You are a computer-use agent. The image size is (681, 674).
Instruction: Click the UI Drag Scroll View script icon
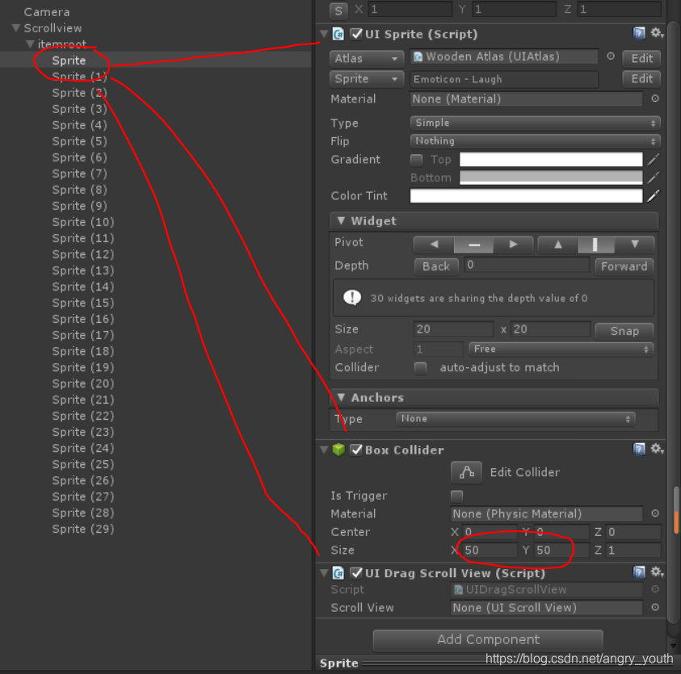pos(338,573)
